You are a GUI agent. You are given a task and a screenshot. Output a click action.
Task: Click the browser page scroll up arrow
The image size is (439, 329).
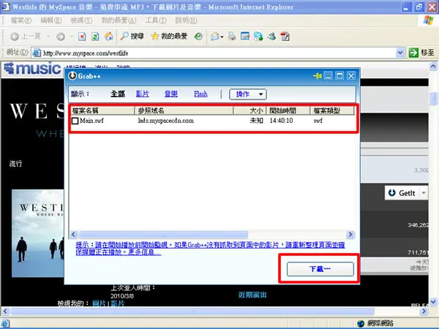(x=433, y=67)
